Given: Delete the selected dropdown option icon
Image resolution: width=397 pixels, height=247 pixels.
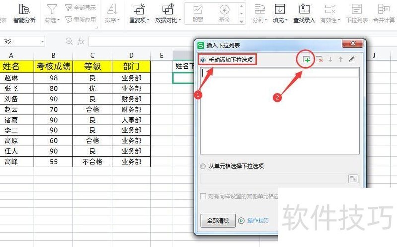Looking at the screenshot, I should 319,60.
